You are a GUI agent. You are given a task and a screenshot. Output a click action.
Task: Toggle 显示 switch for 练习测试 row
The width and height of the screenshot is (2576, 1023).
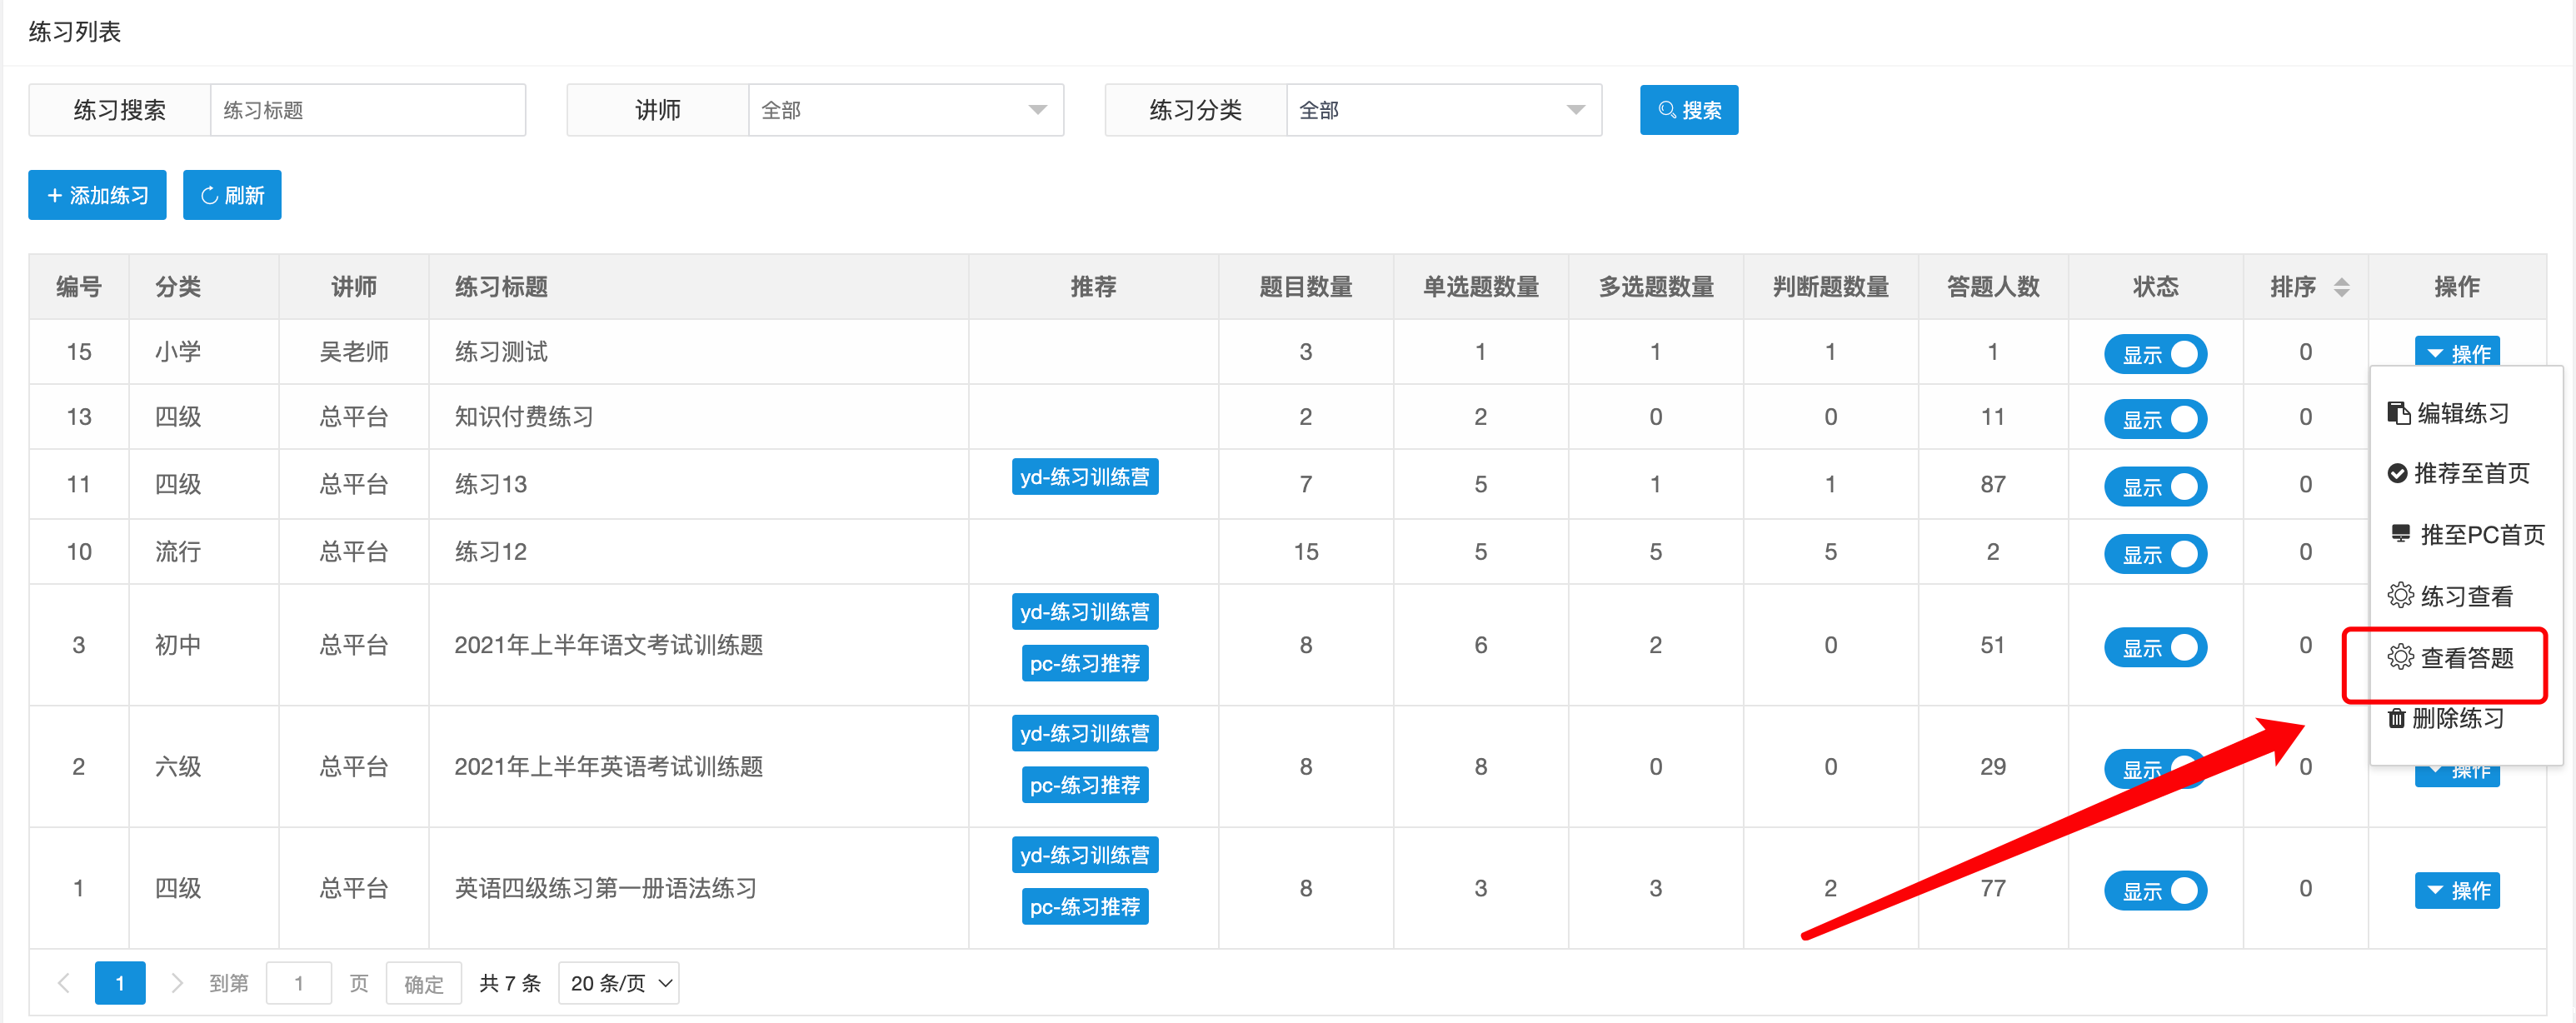tap(2155, 354)
